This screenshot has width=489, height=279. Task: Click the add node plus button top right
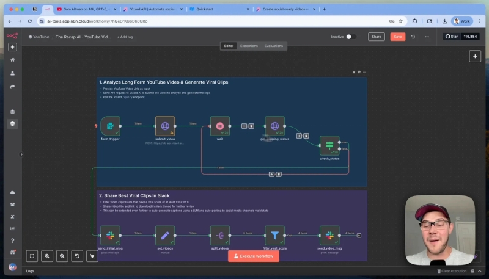tap(475, 56)
